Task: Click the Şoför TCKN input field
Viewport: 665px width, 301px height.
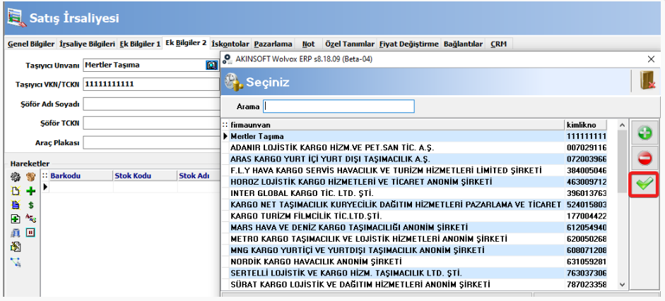Action: pos(151,123)
